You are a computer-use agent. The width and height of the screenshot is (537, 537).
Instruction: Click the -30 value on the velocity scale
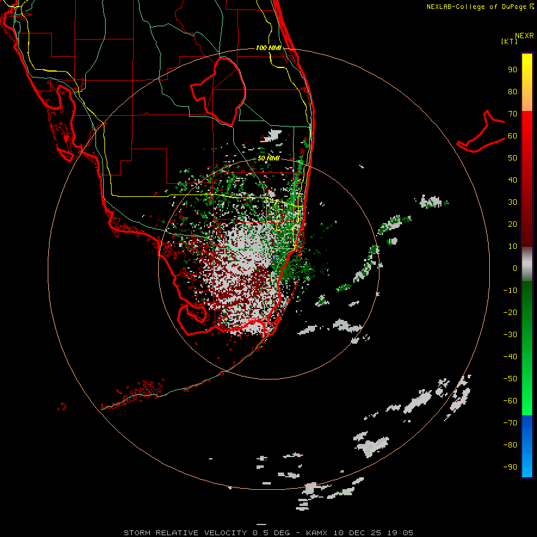coord(510,335)
